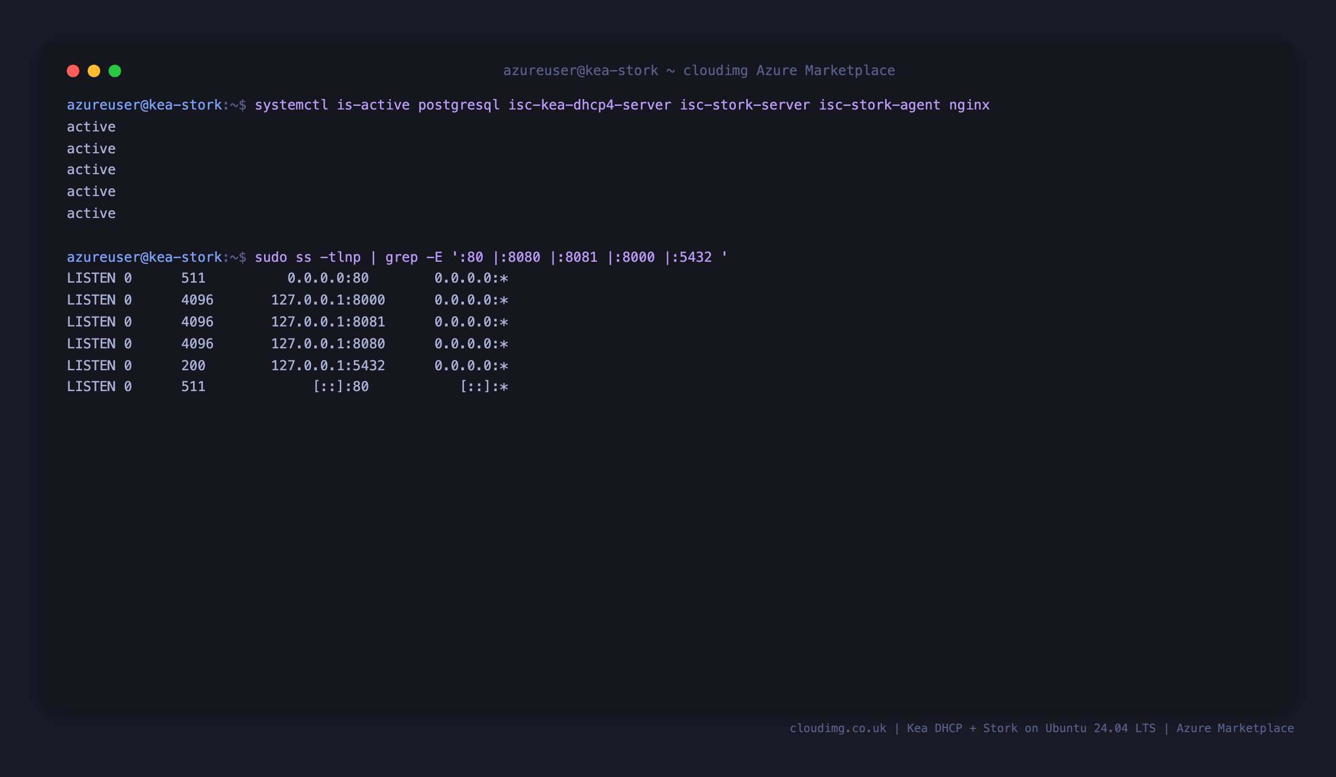The height and width of the screenshot is (777, 1336).
Task: Click the '127.0.0.1:8080' listen address
Action: pyautogui.click(x=328, y=344)
